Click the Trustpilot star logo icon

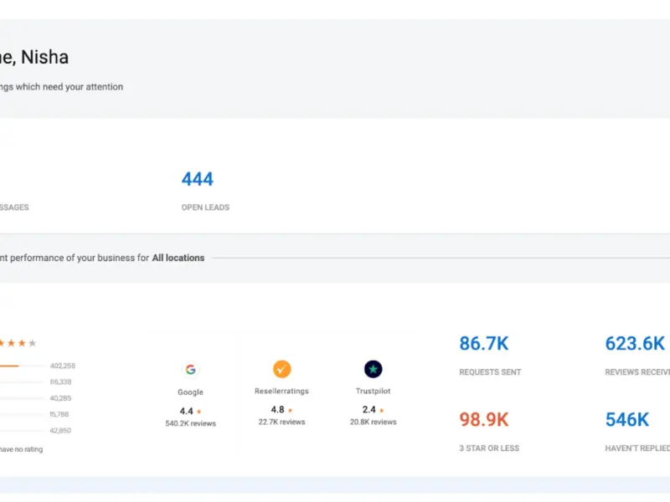click(x=373, y=369)
